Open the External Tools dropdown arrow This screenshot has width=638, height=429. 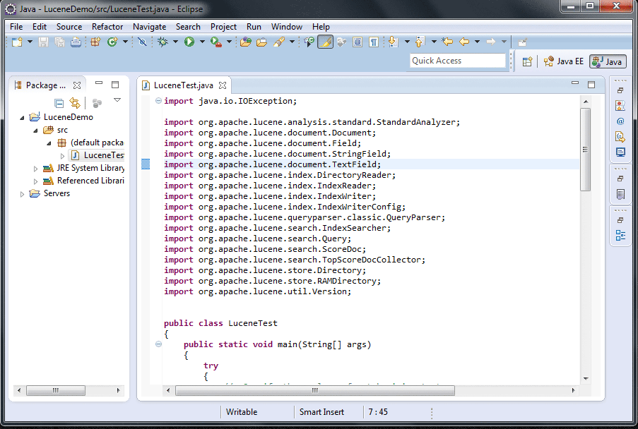(x=229, y=42)
